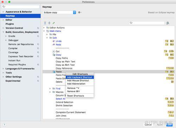
Task: Click the project-level icon beside Gradle
Action: [38, 36]
